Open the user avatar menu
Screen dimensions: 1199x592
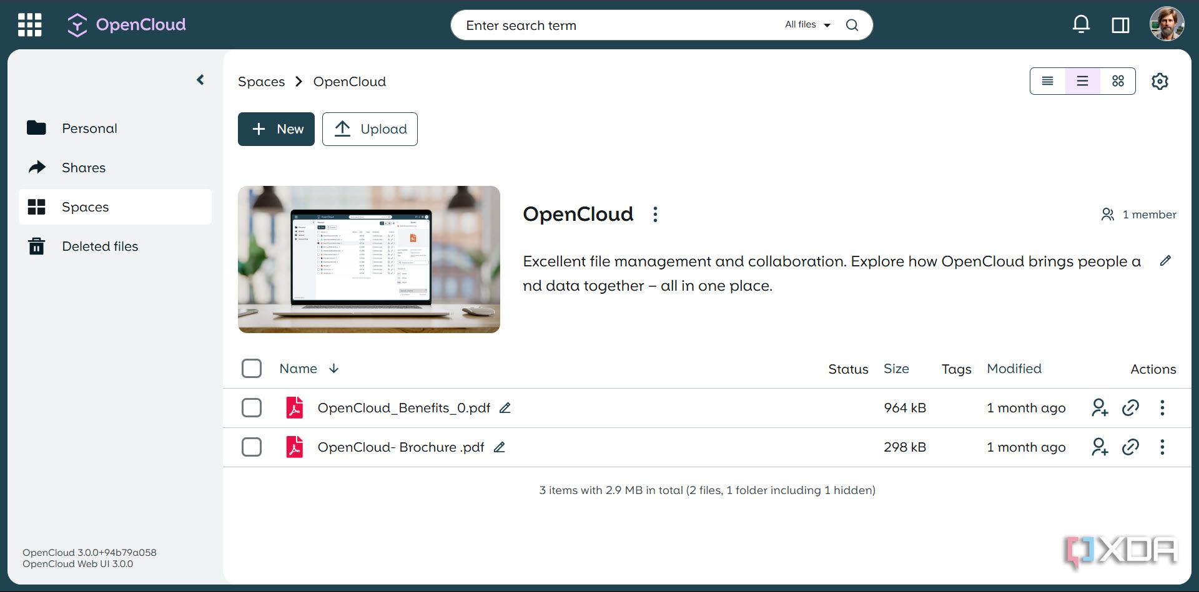(x=1167, y=24)
